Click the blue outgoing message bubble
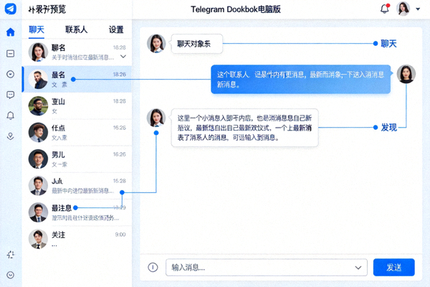Image resolution: width=430 pixels, height=287 pixels. tap(300, 79)
